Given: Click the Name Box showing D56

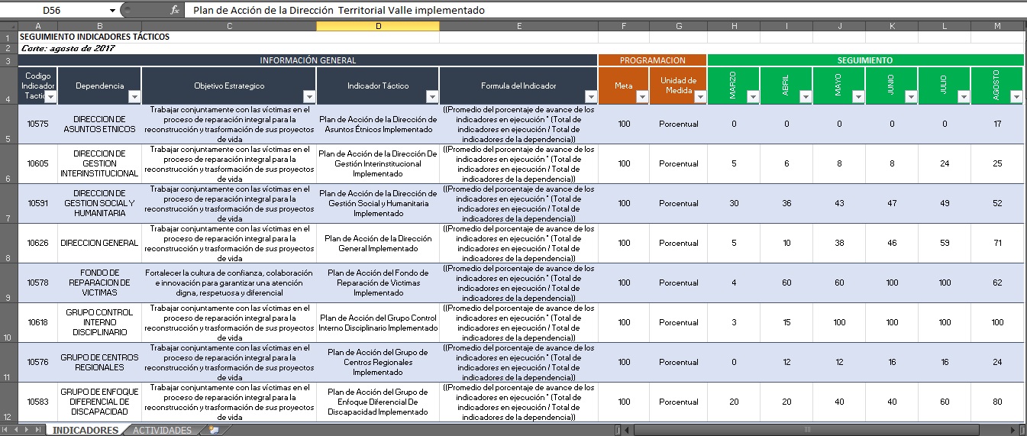Looking at the screenshot, I should pyautogui.click(x=53, y=10).
